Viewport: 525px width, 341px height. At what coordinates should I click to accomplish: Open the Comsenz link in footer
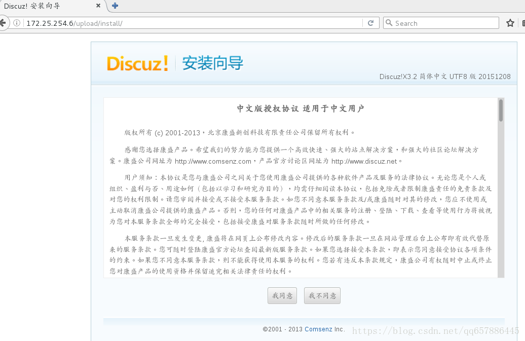pyautogui.click(x=318, y=329)
